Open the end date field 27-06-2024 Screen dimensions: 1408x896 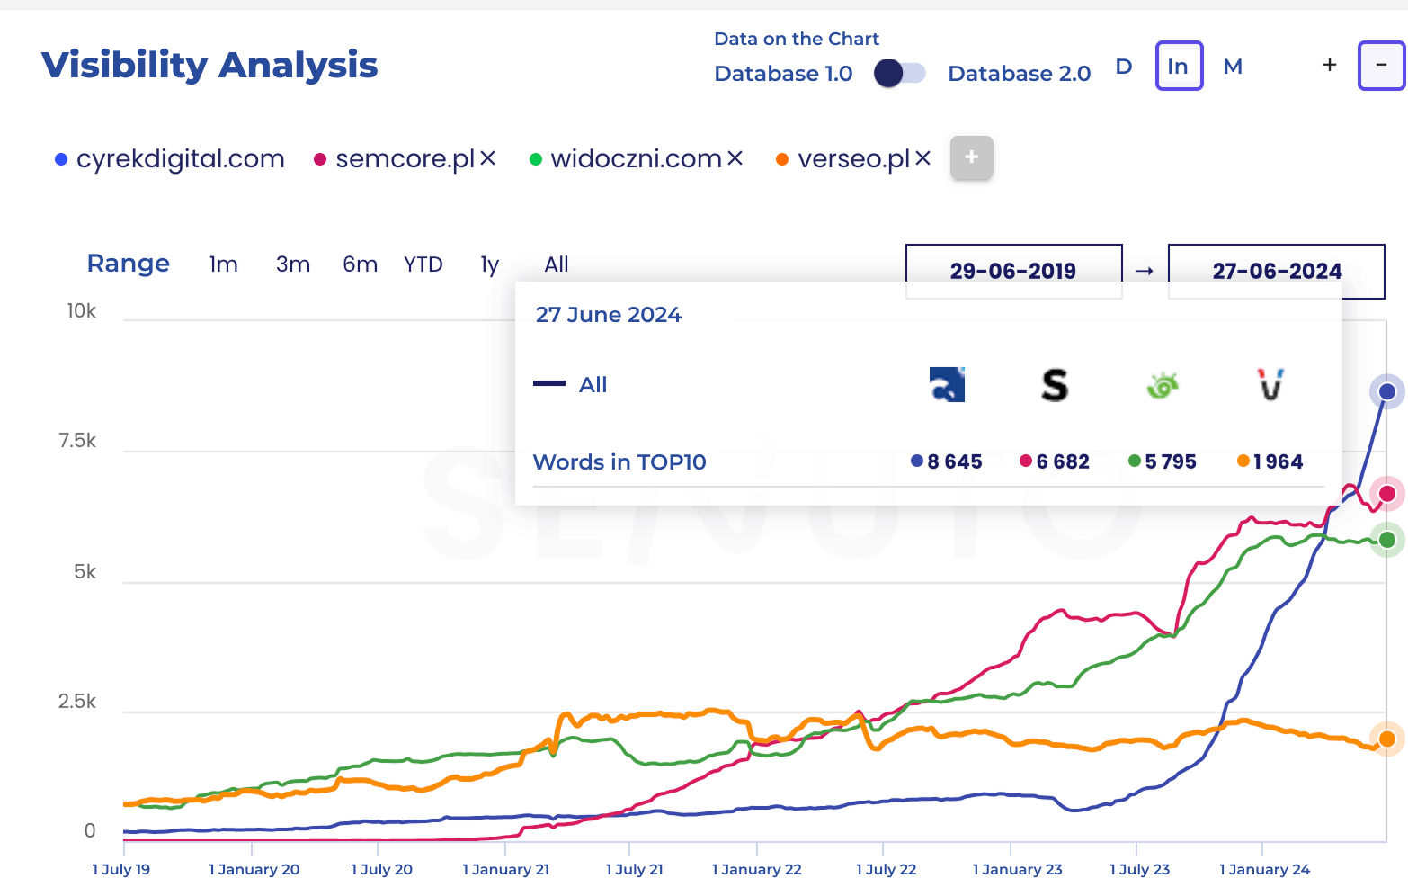pyautogui.click(x=1276, y=271)
